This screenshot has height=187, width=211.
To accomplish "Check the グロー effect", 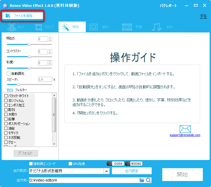I will [x=6, y=142].
